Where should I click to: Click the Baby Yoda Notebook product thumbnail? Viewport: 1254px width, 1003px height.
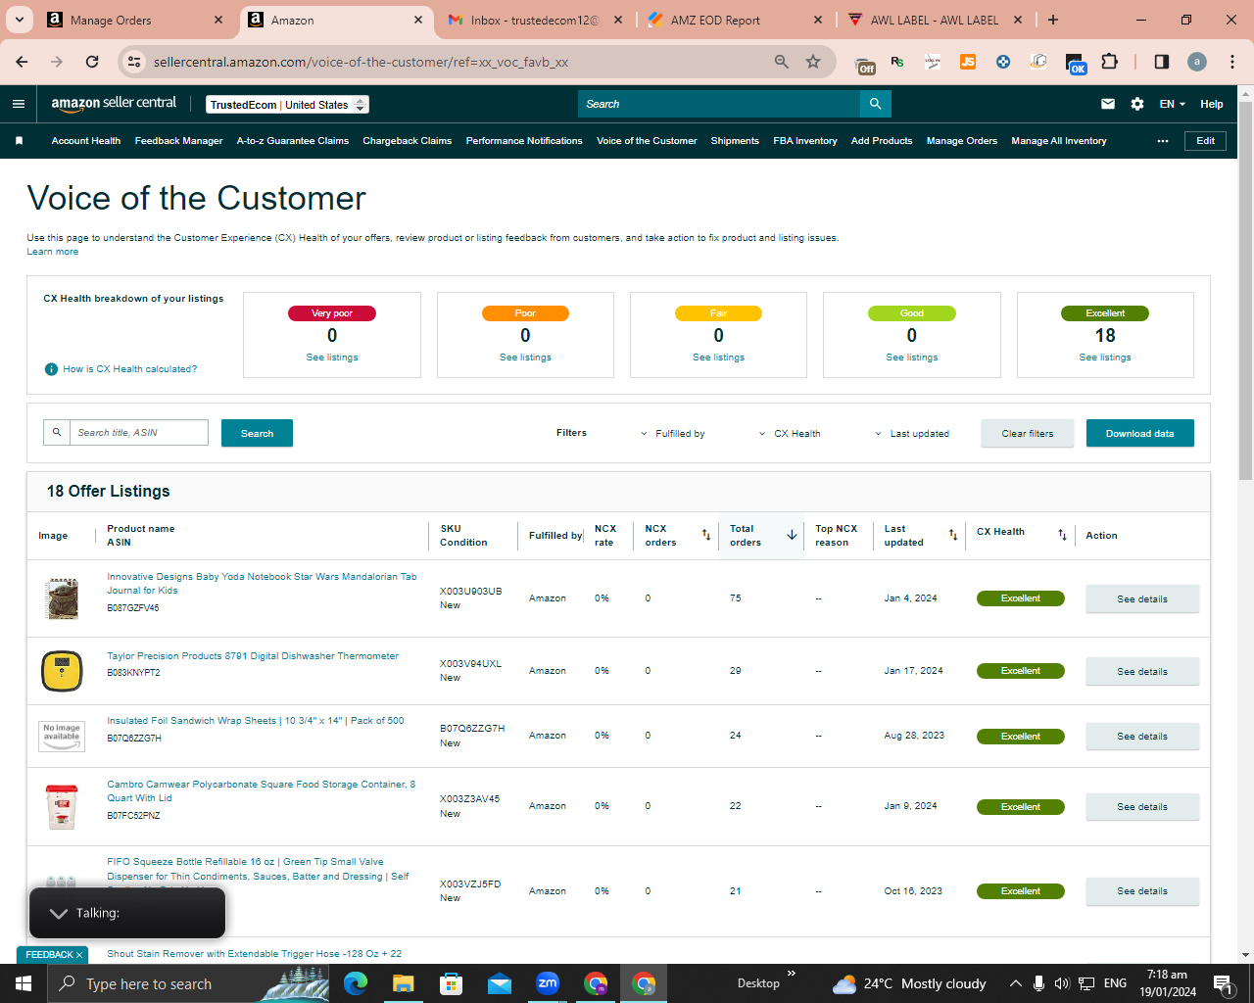62,598
